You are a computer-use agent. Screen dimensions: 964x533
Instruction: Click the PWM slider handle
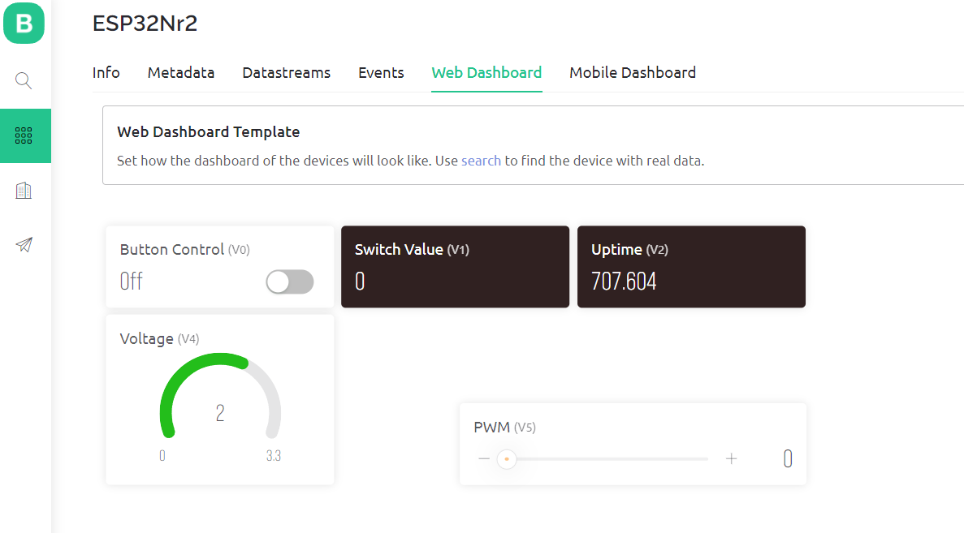[x=507, y=459]
